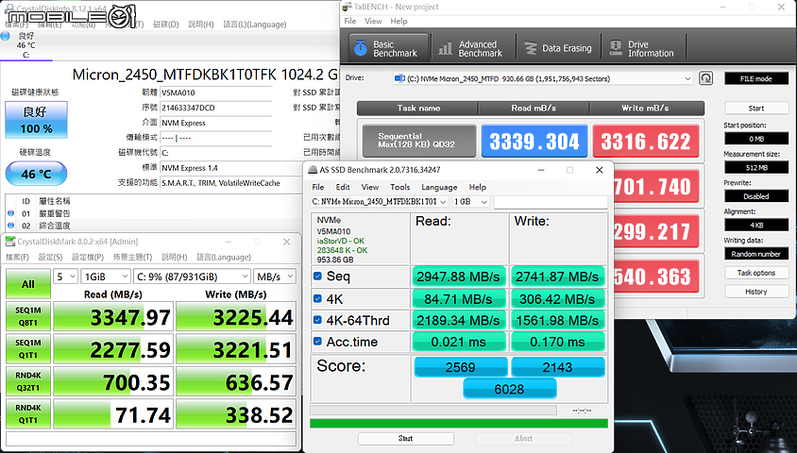Click the AS SSD Benchmark title icon
The height and width of the screenshot is (453, 797).
pos(311,170)
